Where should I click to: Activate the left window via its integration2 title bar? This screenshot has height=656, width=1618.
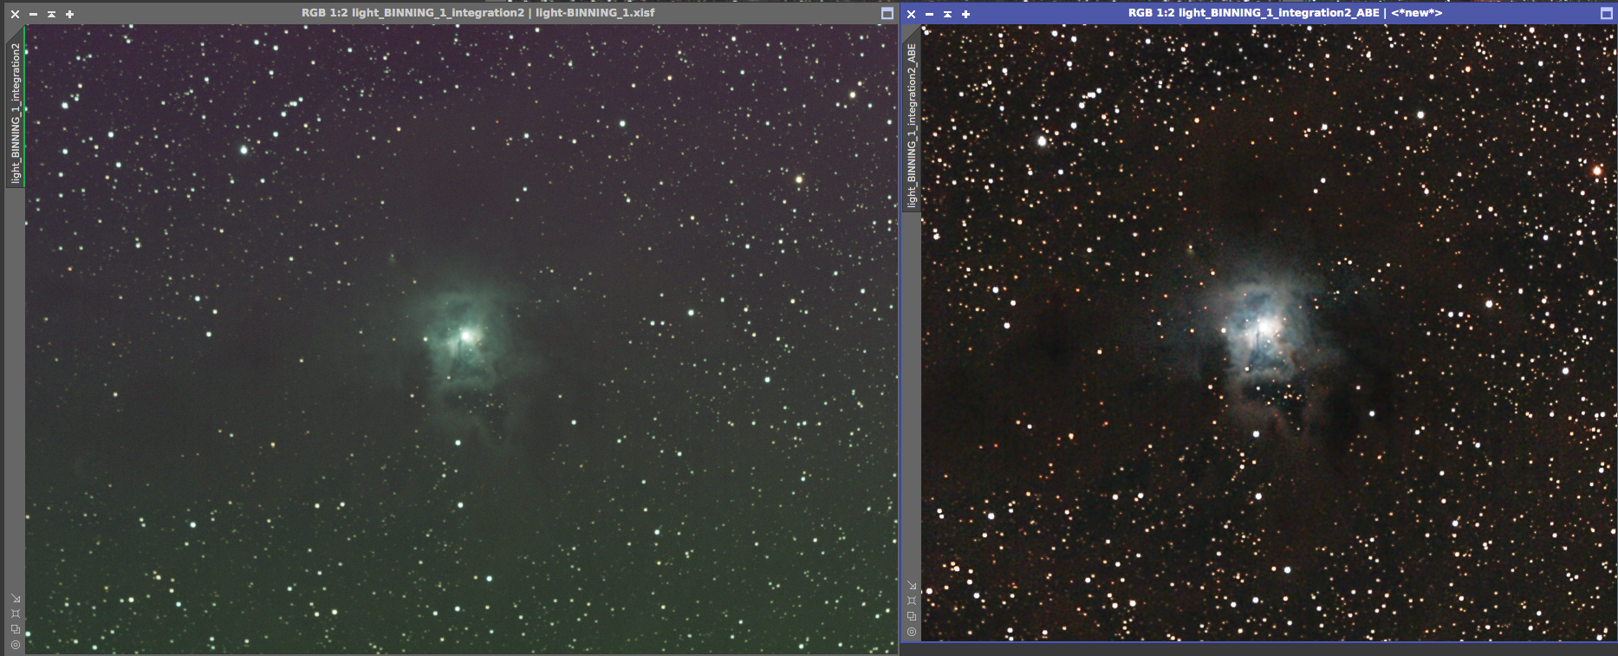pos(477,14)
